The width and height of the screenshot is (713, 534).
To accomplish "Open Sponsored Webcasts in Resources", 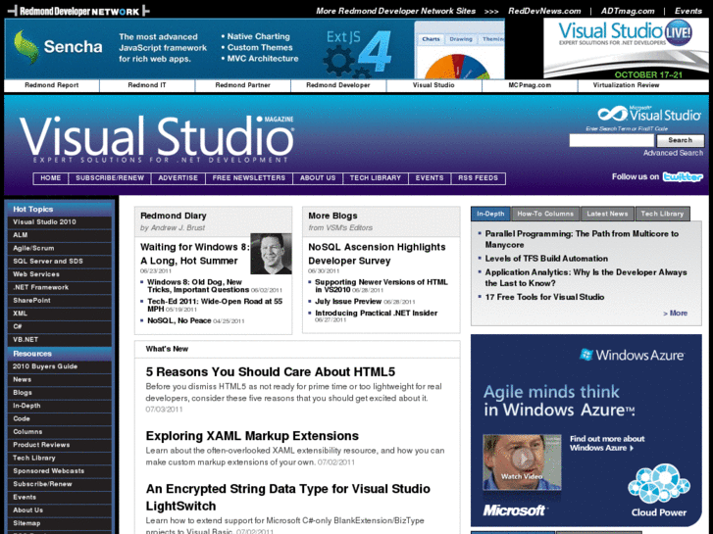I will (x=60, y=471).
